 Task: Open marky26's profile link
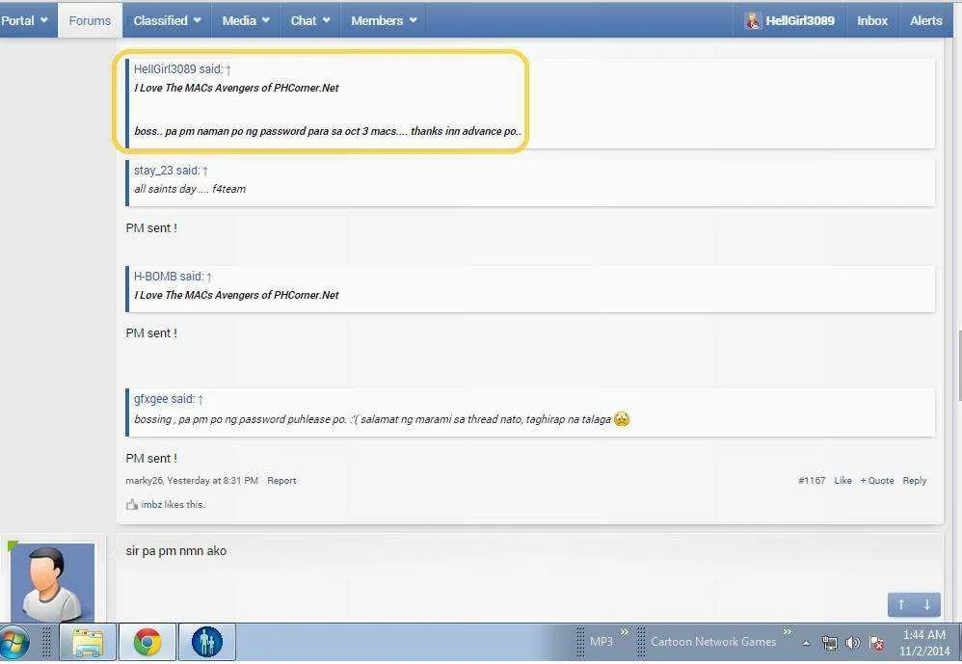click(145, 481)
